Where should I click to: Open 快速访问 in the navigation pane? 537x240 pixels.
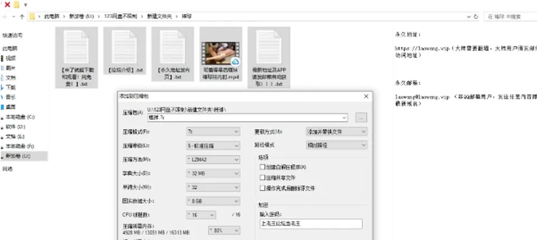13,35
